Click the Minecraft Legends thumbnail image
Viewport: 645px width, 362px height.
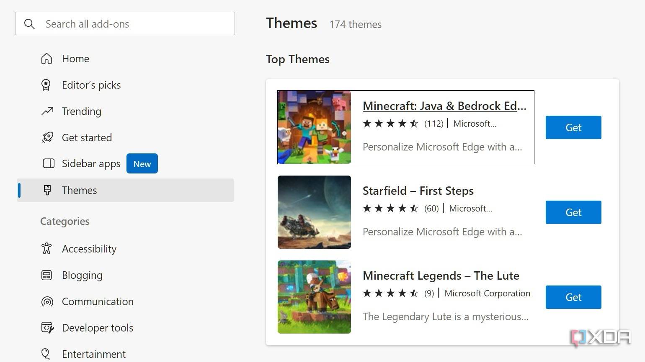point(314,297)
